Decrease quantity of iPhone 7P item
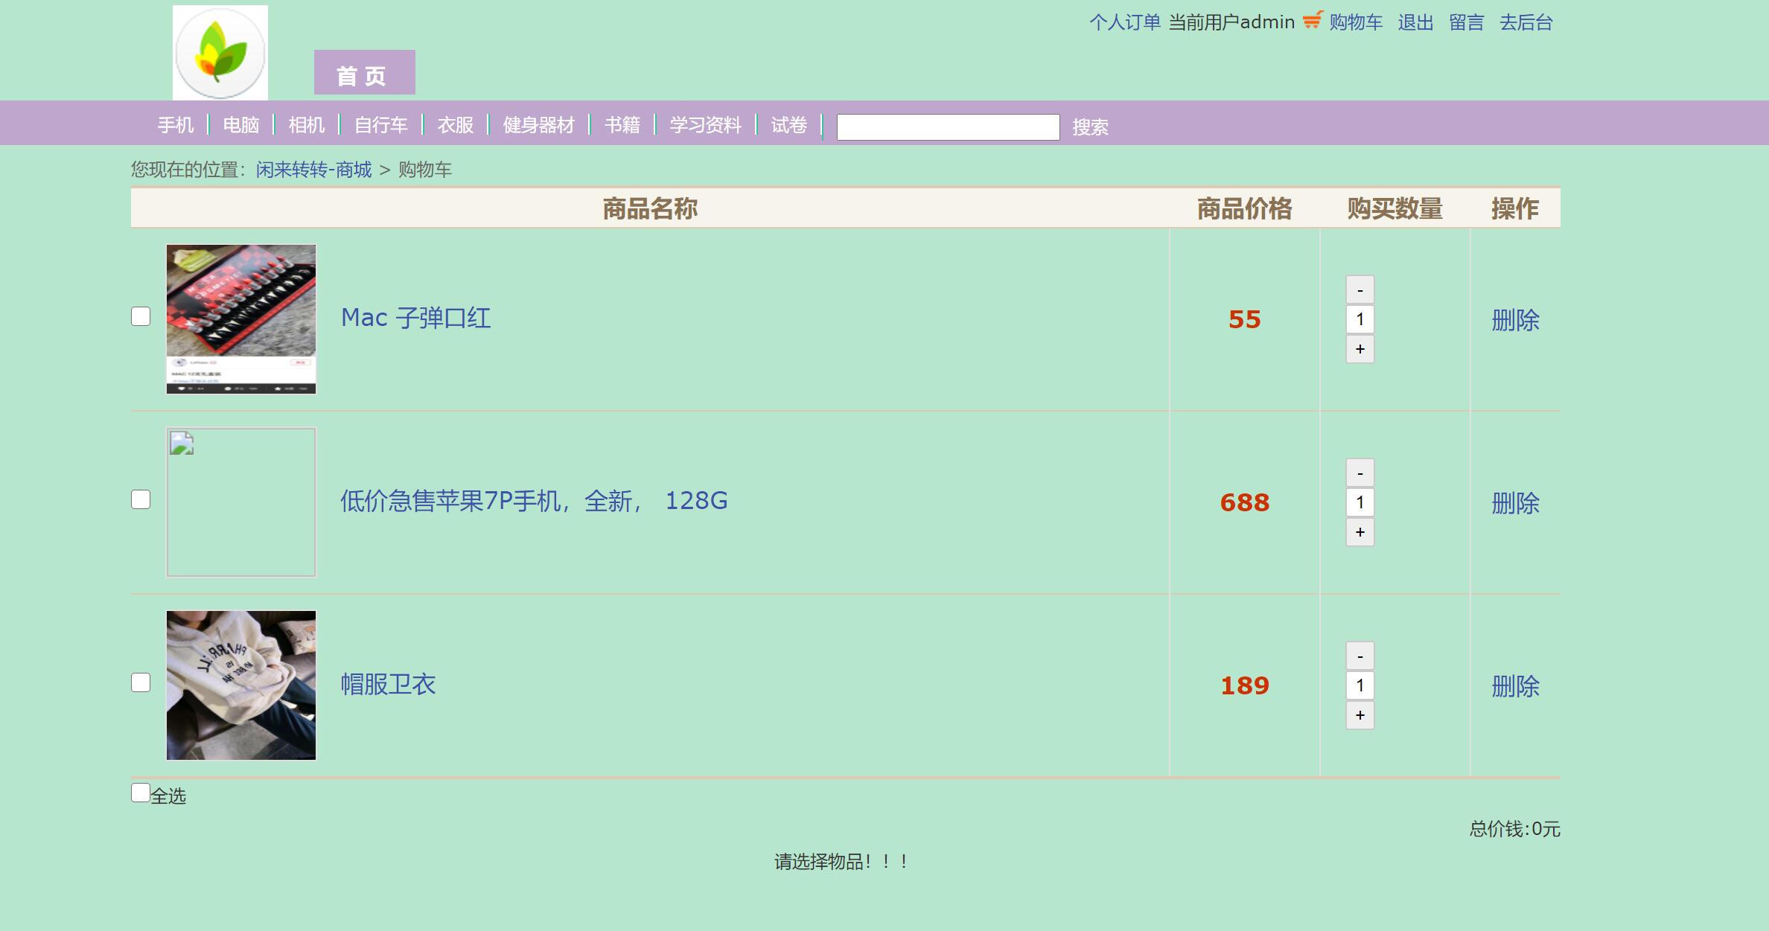1769x931 pixels. tap(1360, 473)
